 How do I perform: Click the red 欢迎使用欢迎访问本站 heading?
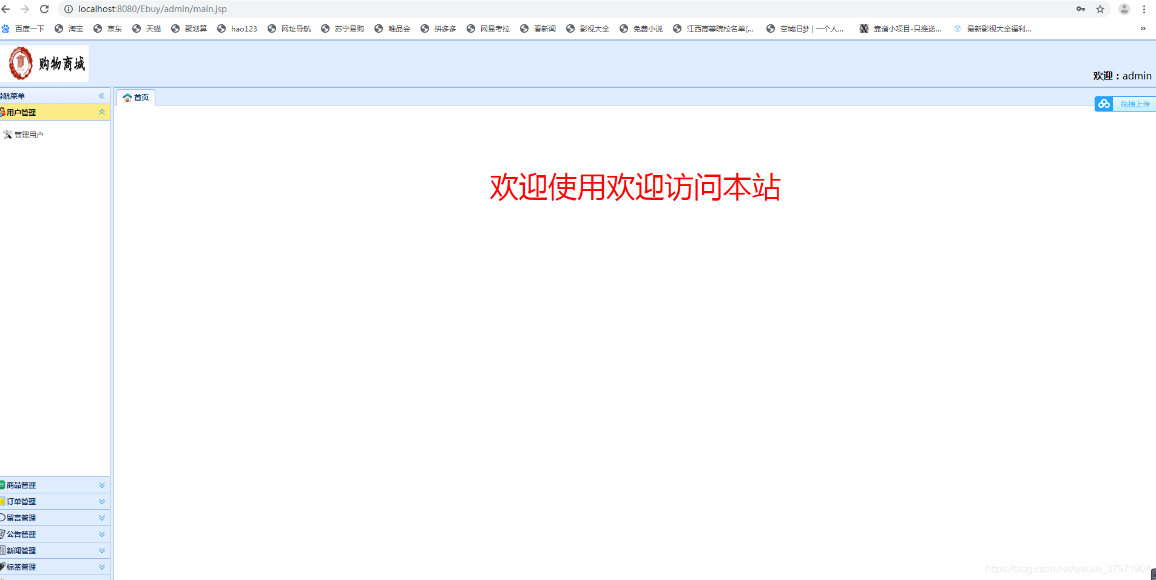(635, 187)
